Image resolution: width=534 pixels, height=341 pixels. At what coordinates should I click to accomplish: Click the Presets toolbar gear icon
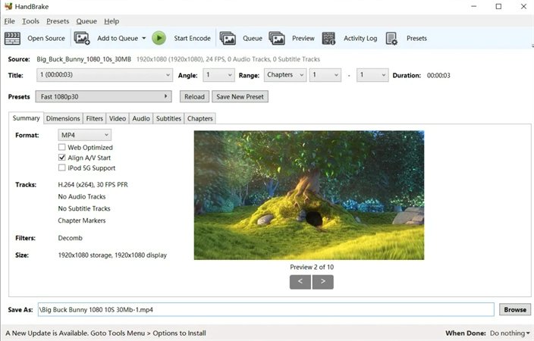point(391,39)
